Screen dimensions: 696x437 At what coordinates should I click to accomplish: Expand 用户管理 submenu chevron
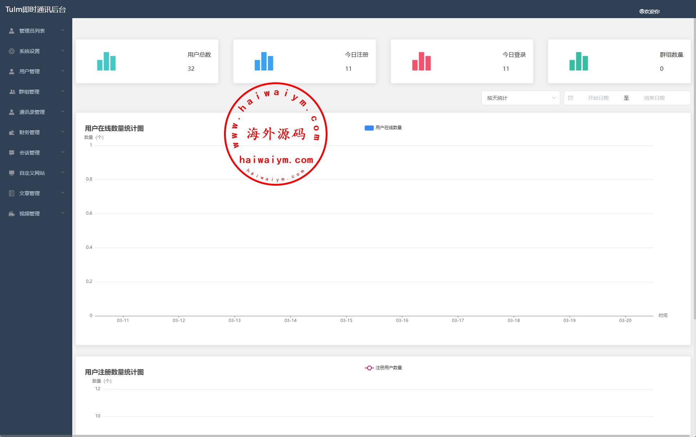point(63,71)
